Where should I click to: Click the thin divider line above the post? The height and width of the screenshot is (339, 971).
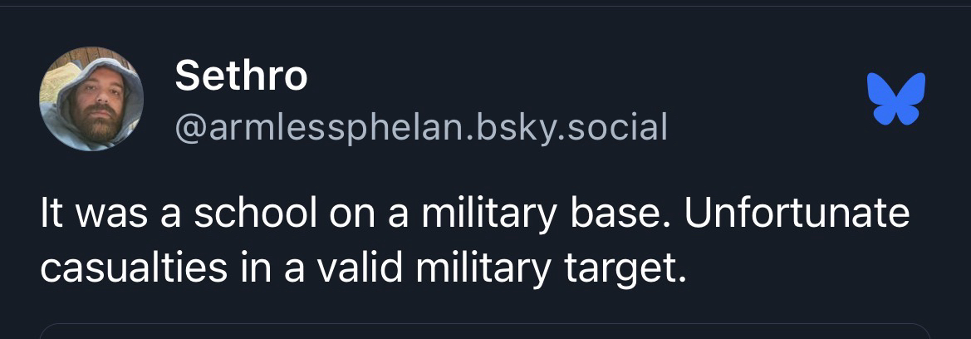485,6
